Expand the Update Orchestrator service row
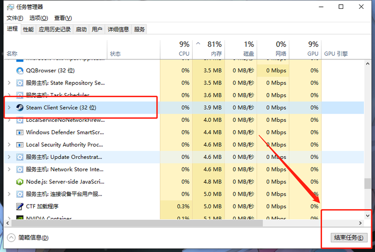This screenshot has width=375, height=252. (x=9, y=157)
